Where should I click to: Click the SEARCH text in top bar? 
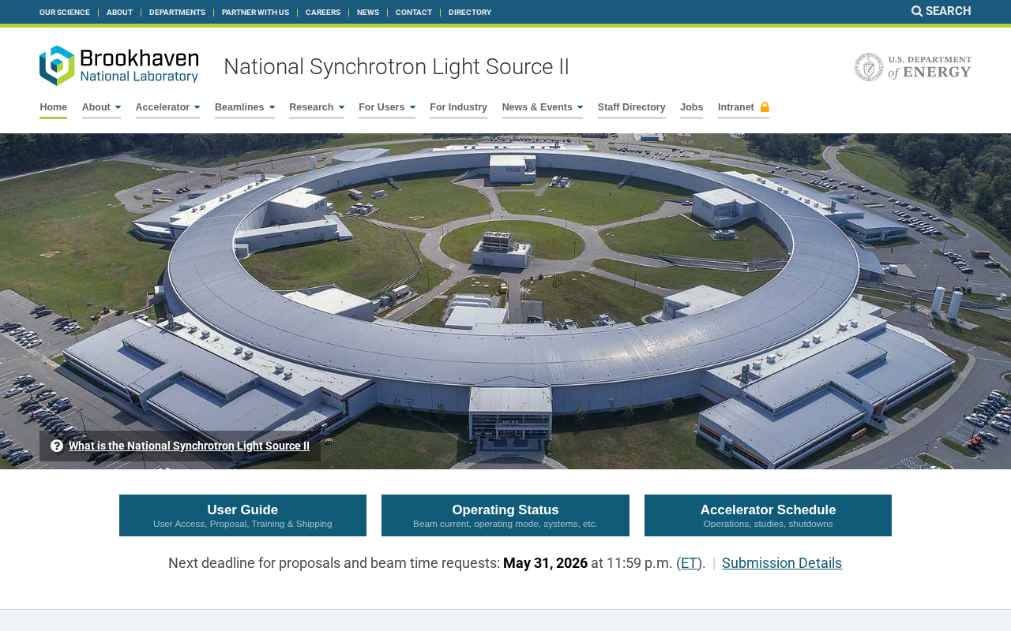[x=949, y=11]
